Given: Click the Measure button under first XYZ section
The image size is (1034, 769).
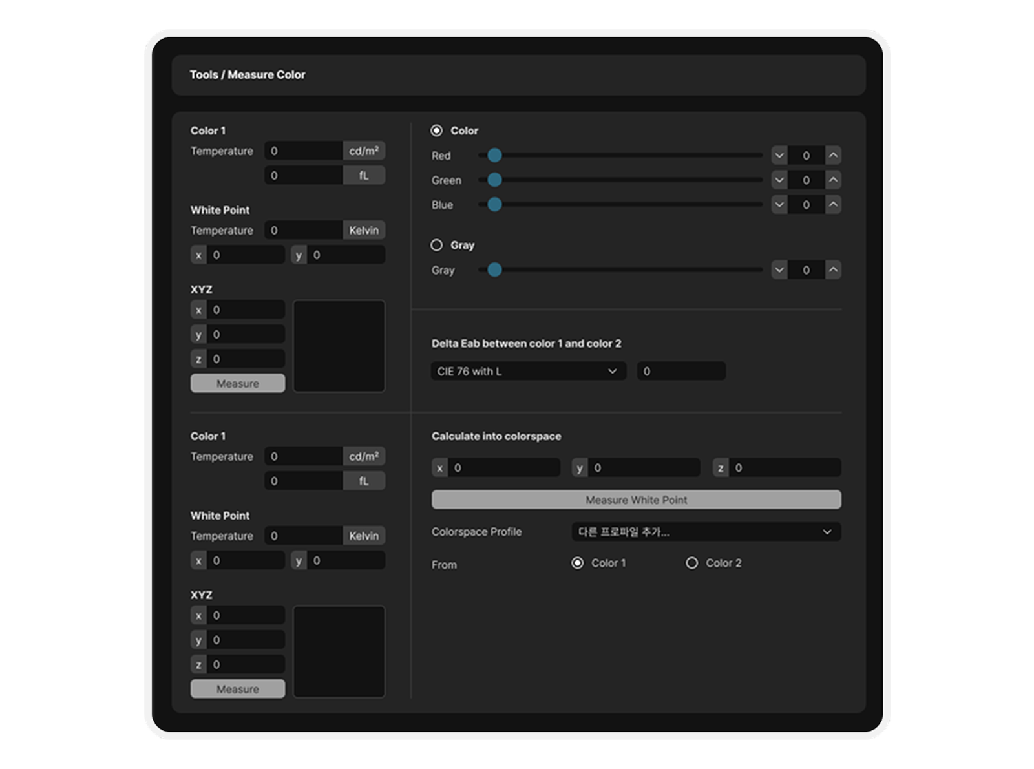Looking at the screenshot, I should [237, 383].
